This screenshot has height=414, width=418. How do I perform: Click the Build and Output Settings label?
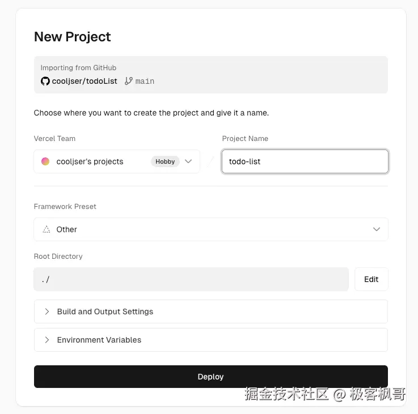tap(105, 311)
